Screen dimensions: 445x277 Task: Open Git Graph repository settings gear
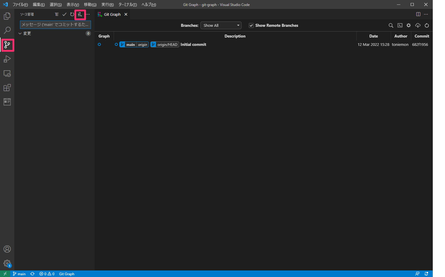click(409, 25)
